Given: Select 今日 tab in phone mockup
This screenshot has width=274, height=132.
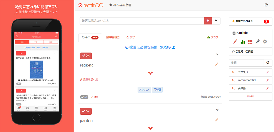Looking at the screenshot, I should pos(22,42).
